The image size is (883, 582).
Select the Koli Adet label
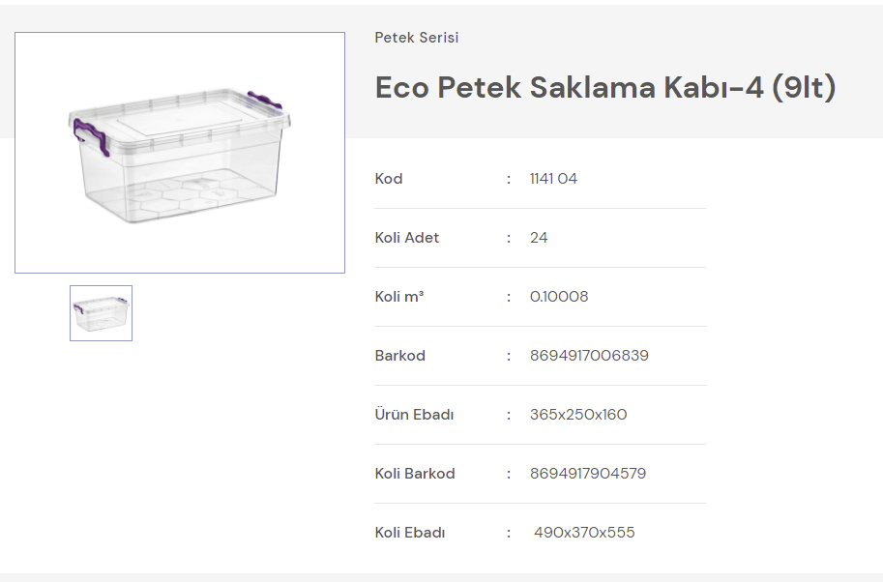click(x=407, y=238)
